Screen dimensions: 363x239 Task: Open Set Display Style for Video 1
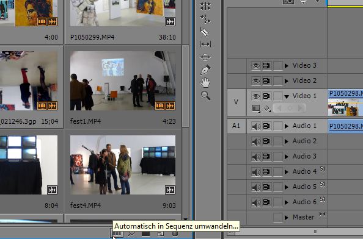point(256,108)
